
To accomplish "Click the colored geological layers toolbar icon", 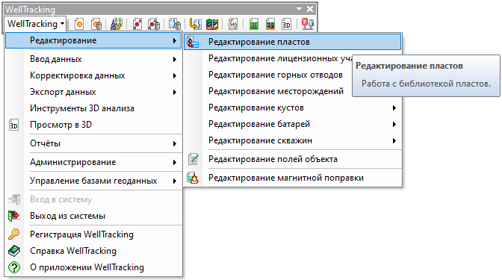I will 212,24.
